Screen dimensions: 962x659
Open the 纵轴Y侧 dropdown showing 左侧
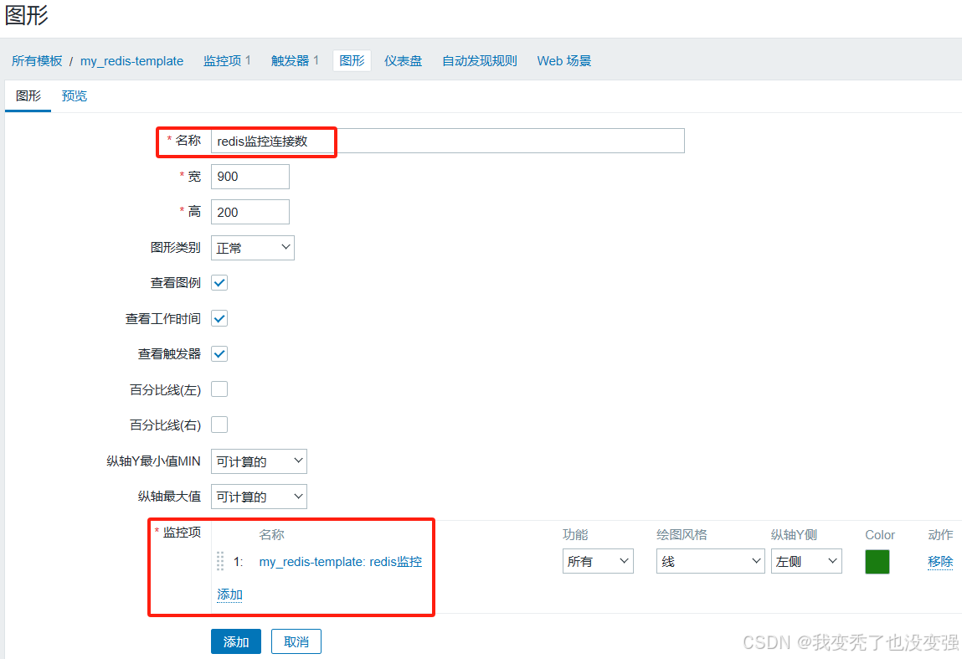[x=806, y=561]
